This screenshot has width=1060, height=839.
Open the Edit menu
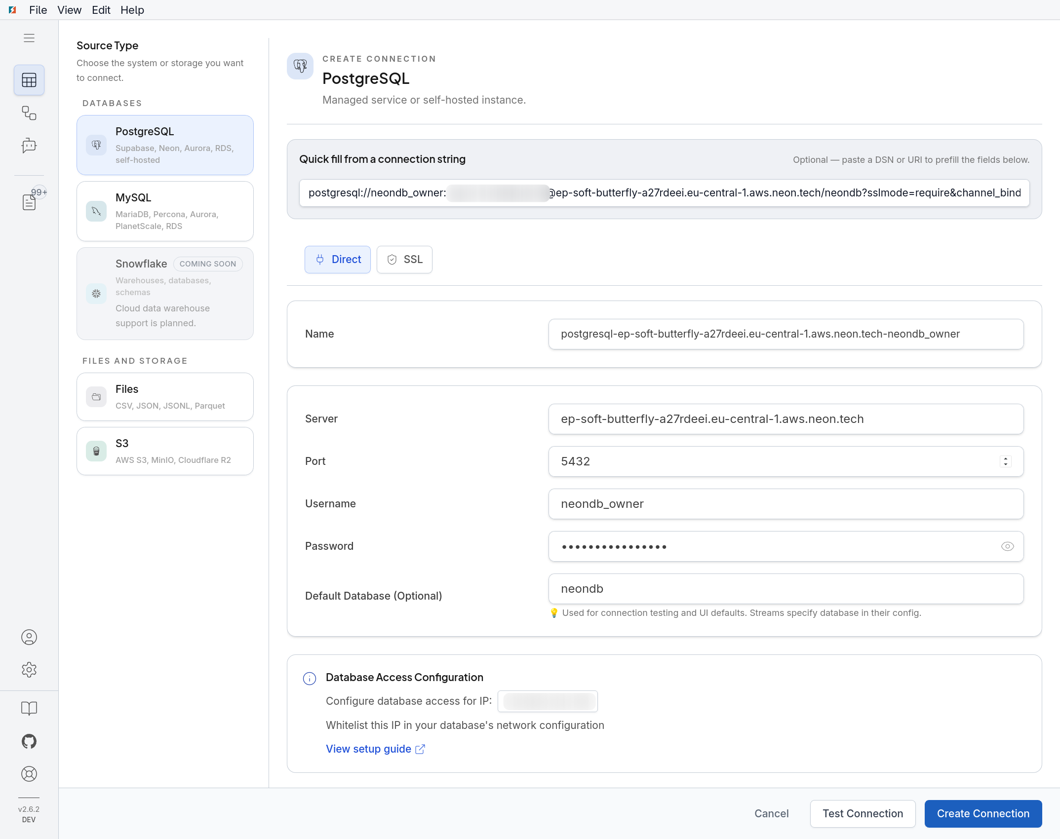101,10
